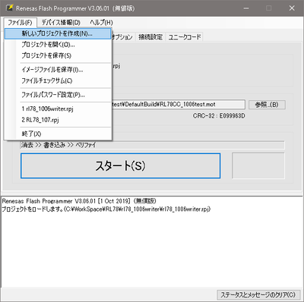This screenshot has height=302, width=304.
Task: Click the スタート(S) button
Action: click(x=120, y=165)
